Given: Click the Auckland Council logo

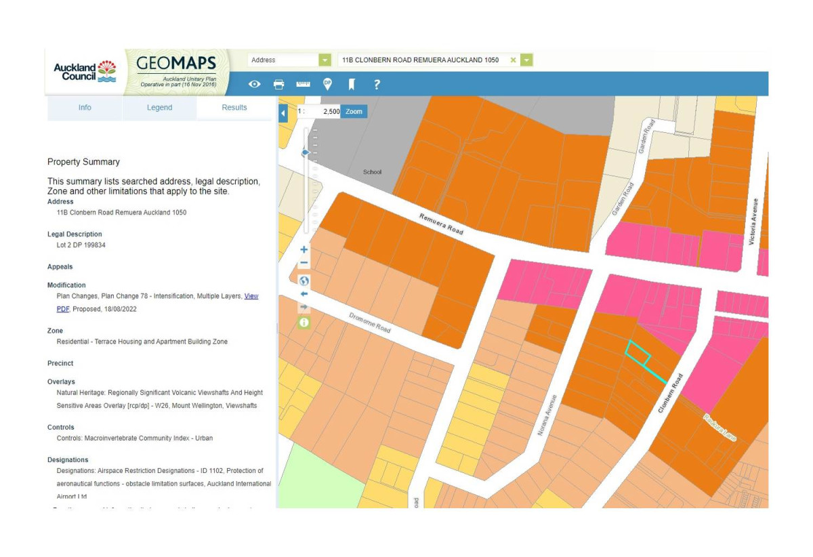Looking at the screenshot, I should [85, 71].
